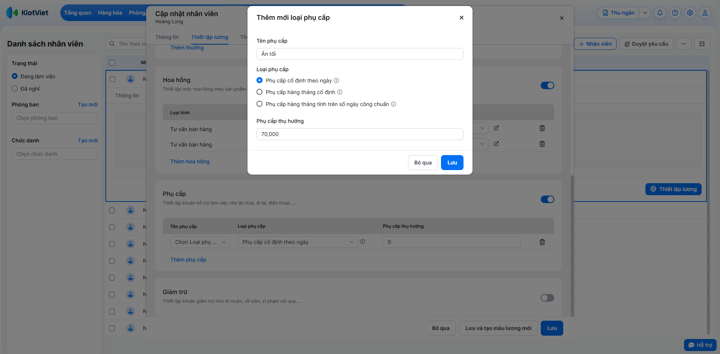Close the Cập nhật nhân viên panel
This screenshot has width=720, height=354.
pos(562,18)
